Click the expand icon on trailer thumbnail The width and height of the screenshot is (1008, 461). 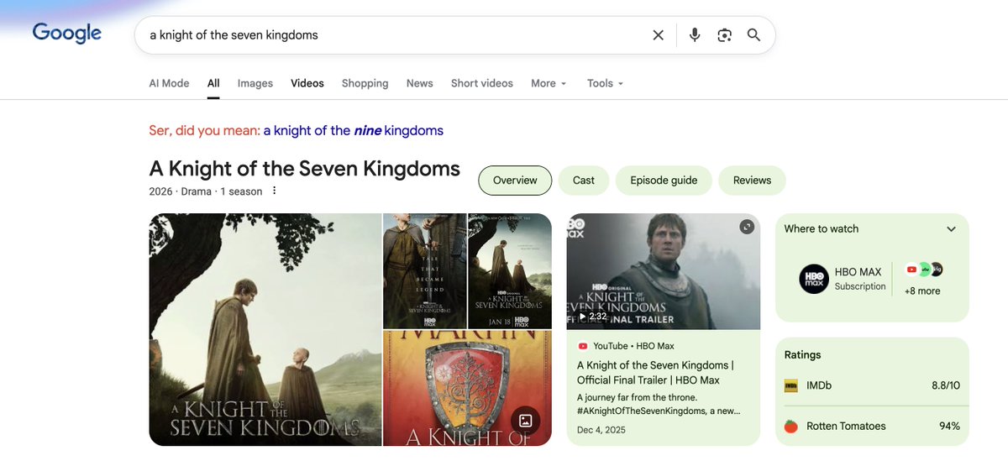747,227
